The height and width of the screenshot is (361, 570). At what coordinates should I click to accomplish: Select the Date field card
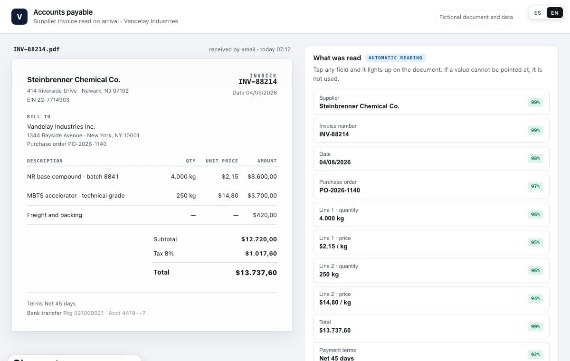(431, 158)
